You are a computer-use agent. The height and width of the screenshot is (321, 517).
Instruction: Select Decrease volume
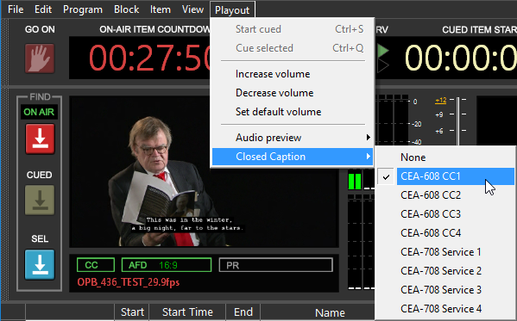tap(293, 93)
